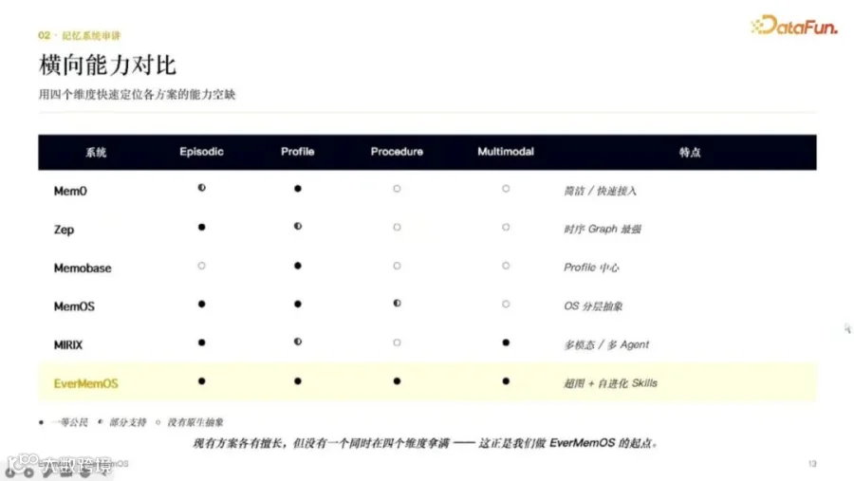Viewport: 854px width, 481px height.
Task: Select the slide title 横向能力对比
Action: (107, 65)
